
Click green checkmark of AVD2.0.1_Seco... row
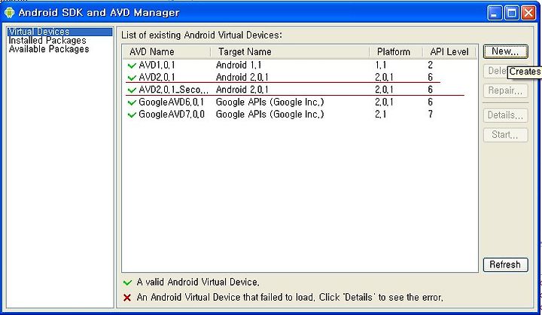pyautogui.click(x=132, y=90)
